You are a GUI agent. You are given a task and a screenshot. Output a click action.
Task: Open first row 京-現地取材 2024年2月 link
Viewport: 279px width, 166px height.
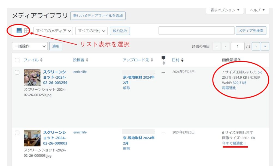click(x=139, y=80)
